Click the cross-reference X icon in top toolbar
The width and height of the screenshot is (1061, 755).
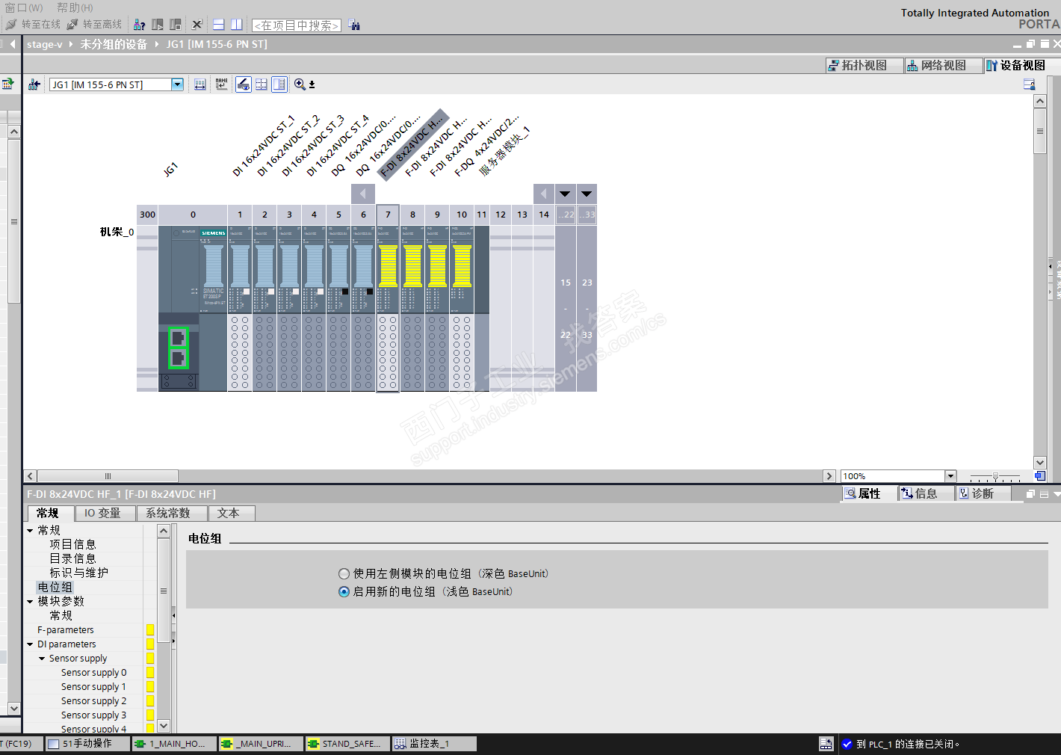[197, 25]
